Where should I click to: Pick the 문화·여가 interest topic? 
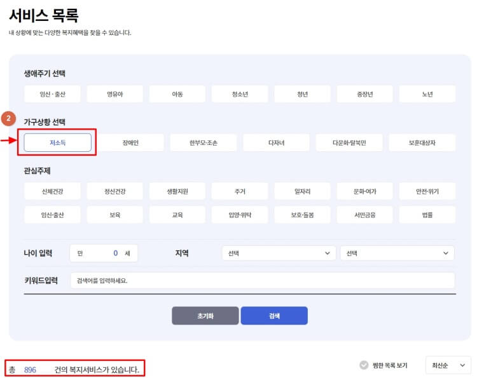(x=365, y=191)
